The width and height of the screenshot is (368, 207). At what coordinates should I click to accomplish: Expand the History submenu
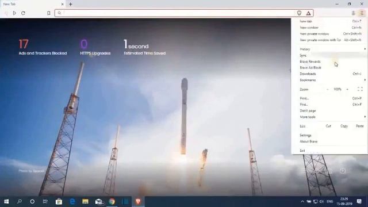(329, 49)
